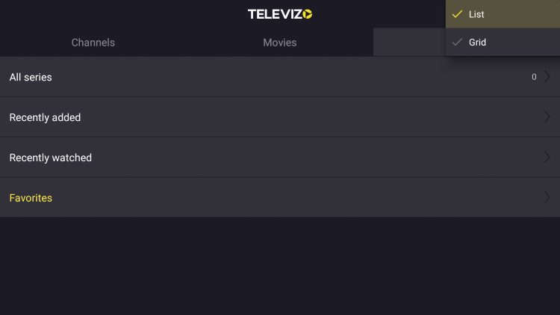Select the Grid view option
This screenshot has width=560, height=315.
[503, 42]
